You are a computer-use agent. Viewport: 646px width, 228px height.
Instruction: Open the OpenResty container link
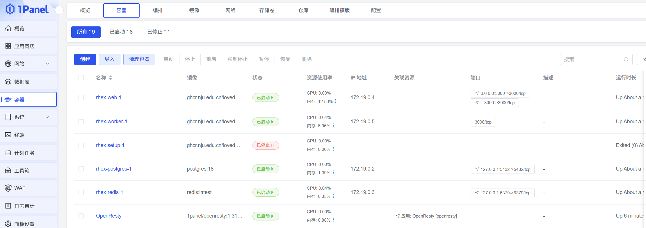tap(109, 216)
